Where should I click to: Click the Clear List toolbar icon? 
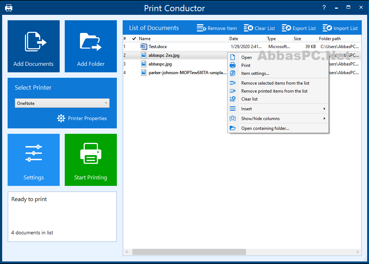249,28
